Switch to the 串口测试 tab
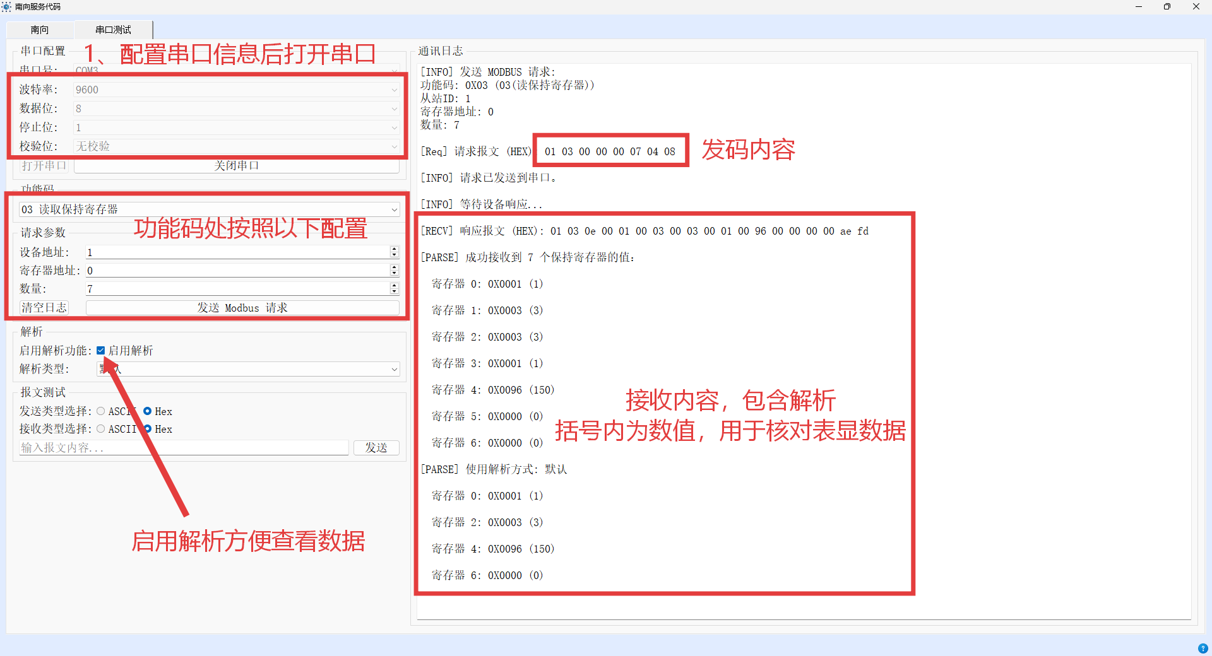 coord(114,30)
